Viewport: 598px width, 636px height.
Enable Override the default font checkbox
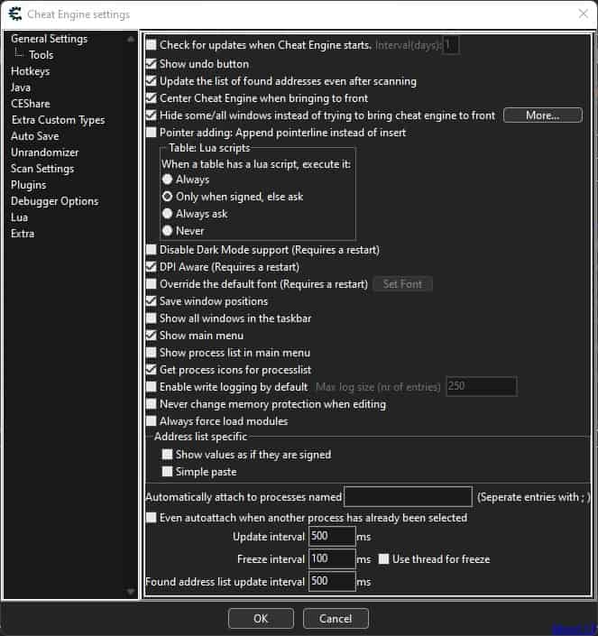tap(152, 284)
